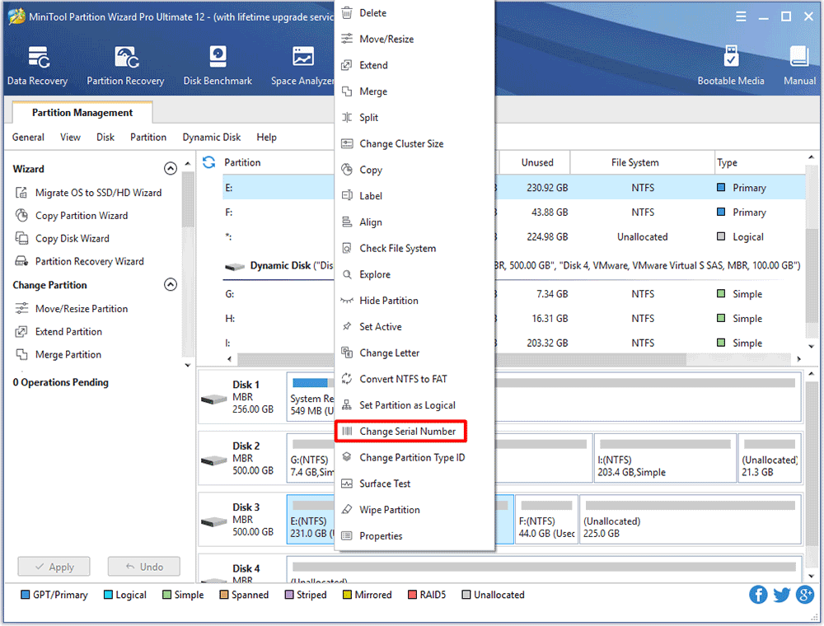This screenshot has width=824, height=626.
Task: Launch Partition Recovery from the toolbar
Action: click(124, 64)
